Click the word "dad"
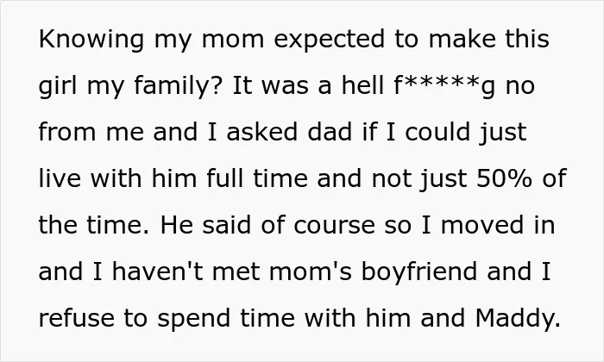Image resolution: width=604 pixels, height=362 pixels. tap(330, 131)
